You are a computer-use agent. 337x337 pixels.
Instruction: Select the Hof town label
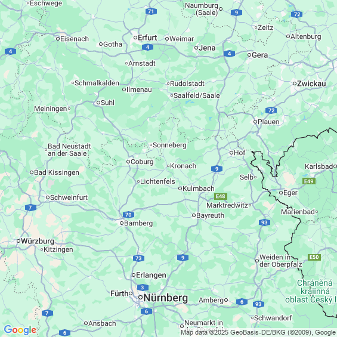239,153
